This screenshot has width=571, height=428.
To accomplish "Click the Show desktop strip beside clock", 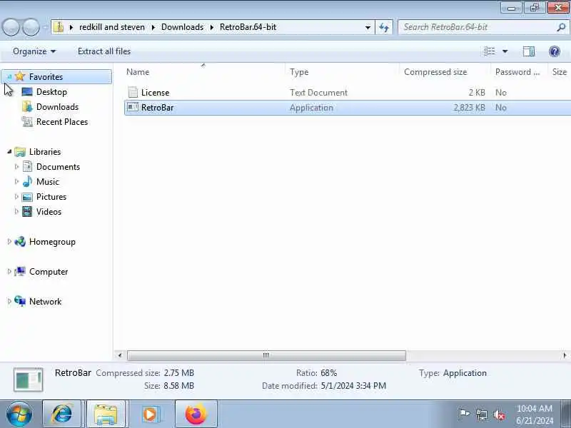I will 567,414.
